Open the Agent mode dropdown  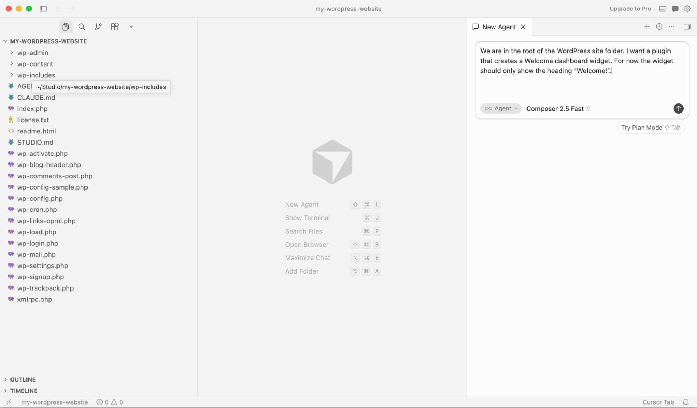[x=501, y=108]
